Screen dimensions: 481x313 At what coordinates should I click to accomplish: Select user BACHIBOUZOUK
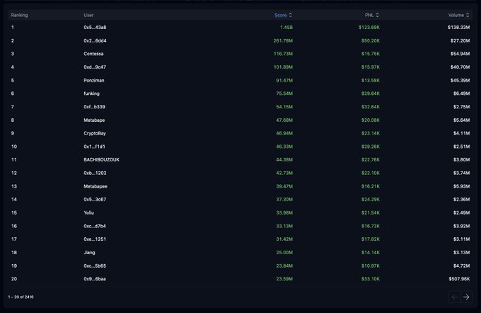(102, 160)
